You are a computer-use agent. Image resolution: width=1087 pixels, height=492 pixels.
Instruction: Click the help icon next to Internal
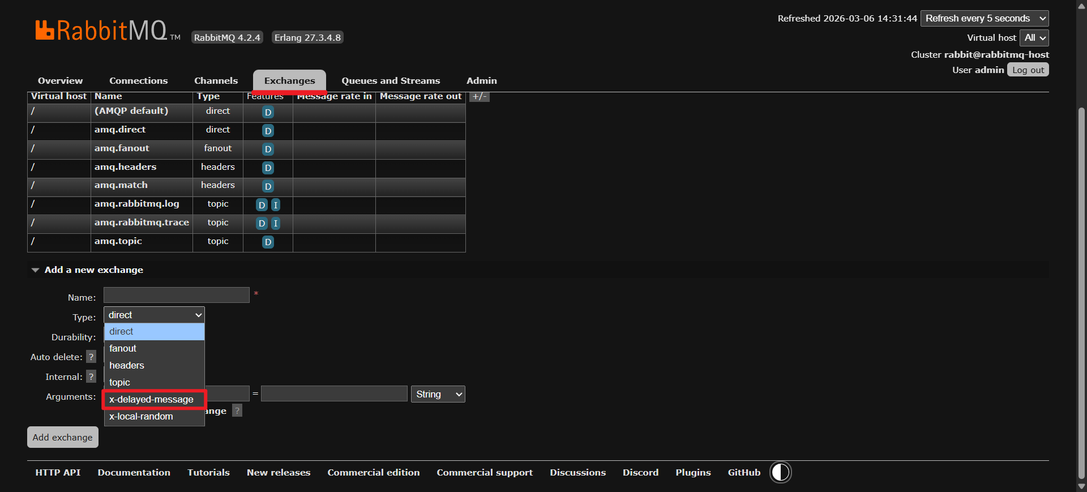[x=91, y=377]
